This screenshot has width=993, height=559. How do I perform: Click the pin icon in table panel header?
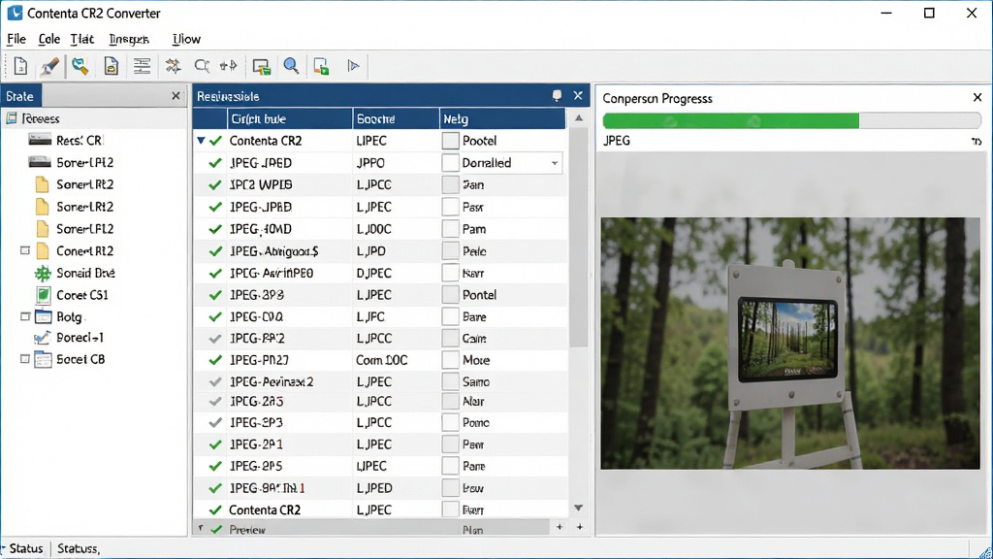[557, 96]
